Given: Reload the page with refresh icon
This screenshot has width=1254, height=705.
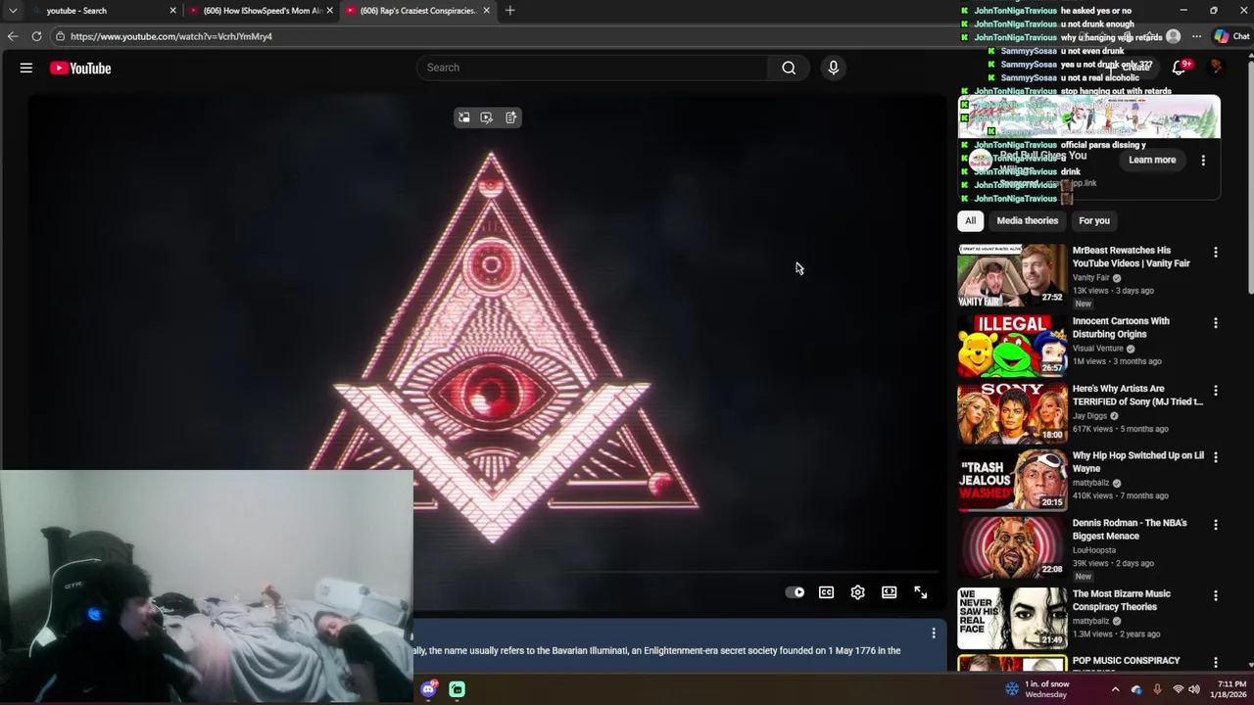Looking at the screenshot, I should click(x=36, y=36).
